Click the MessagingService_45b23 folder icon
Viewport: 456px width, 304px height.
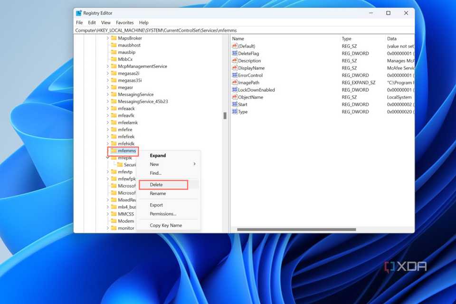pyautogui.click(x=114, y=101)
